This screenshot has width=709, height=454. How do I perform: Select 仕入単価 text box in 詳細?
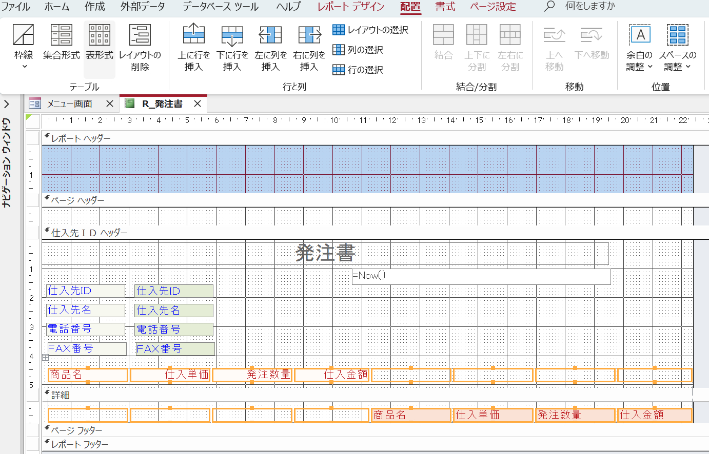pyautogui.click(x=493, y=415)
